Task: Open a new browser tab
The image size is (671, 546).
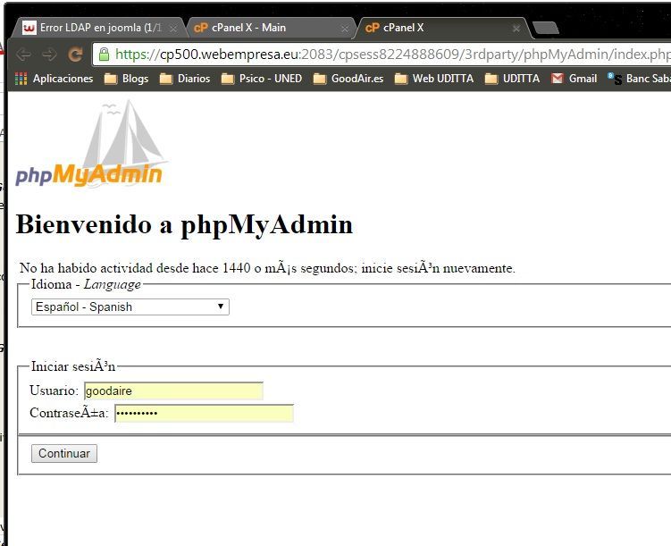Action: 546,29
